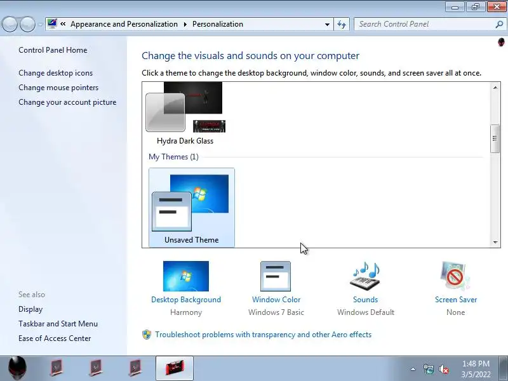
Task: Click the active Personalization taskbar button
Action: point(175,368)
